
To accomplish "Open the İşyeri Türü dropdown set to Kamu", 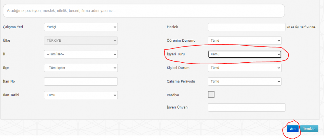I will click(245, 55).
